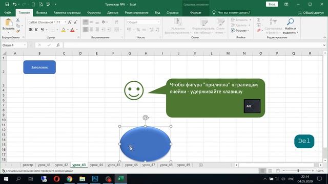Open the Файл menu tab

pyautogui.click(x=8, y=12)
